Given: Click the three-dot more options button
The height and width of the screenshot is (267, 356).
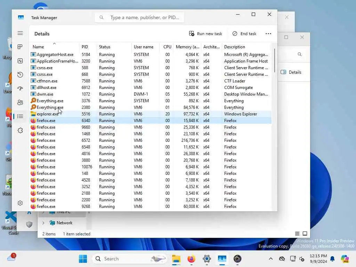Looking at the screenshot, I should pos(268,34).
